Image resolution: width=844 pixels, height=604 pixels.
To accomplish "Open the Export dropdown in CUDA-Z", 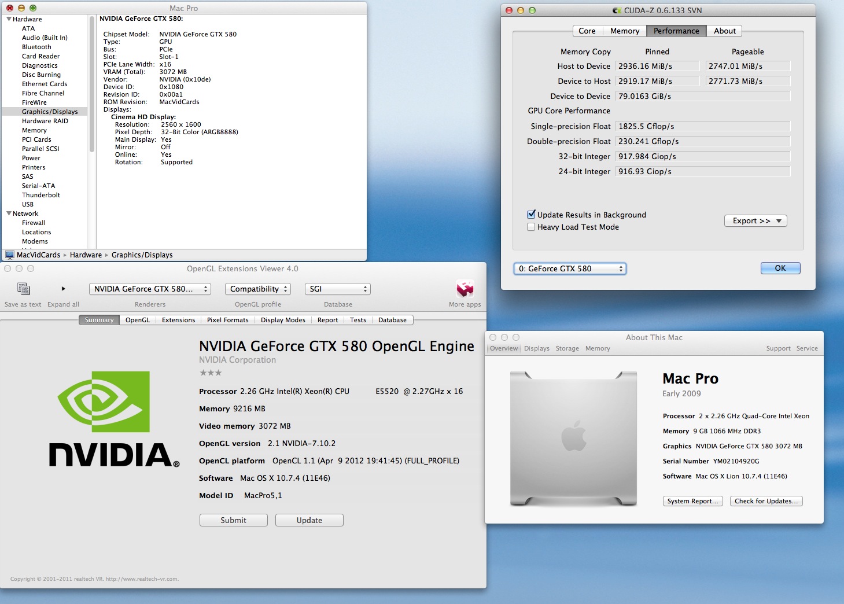I will pos(755,220).
